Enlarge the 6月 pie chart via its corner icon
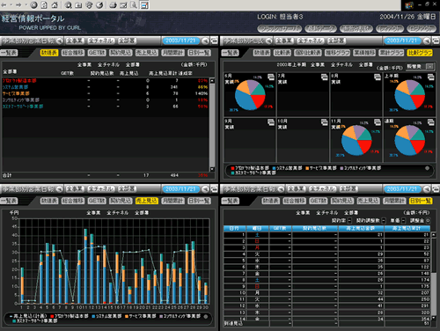The image size is (440, 331). pyautogui.click(x=270, y=77)
